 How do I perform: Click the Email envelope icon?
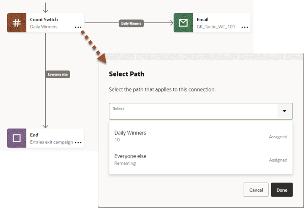pyautogui.click(x=183, y=23)
